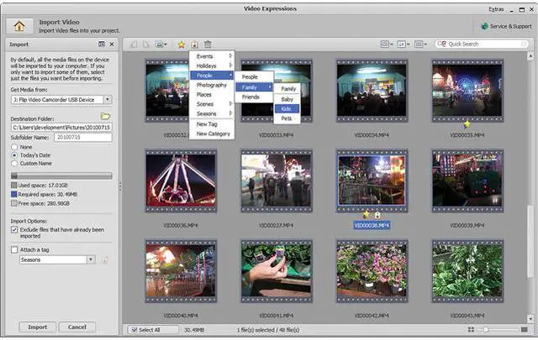Click the Cancel button
Viewport: 538px width, 340px height.
coord(76,327)
